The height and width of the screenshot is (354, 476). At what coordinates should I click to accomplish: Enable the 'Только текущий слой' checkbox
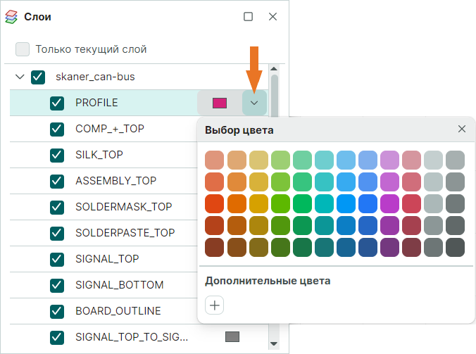click(x=23, y=49)
